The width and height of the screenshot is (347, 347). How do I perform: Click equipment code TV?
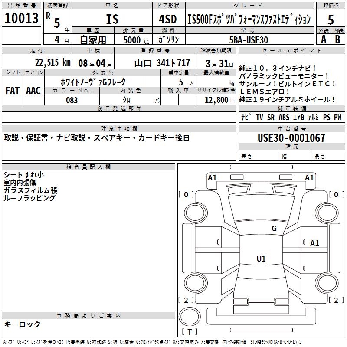[259, 117]
